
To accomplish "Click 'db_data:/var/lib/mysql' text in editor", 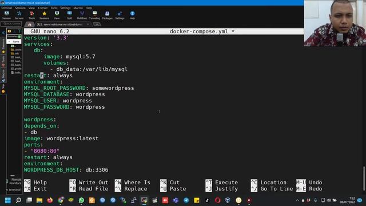I will pos(92,69).
